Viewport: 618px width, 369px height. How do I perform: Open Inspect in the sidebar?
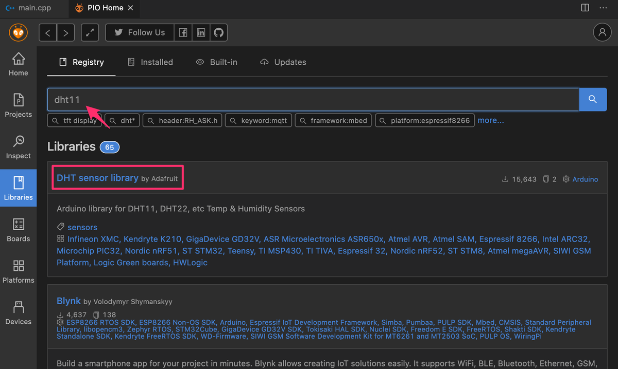pos(18,147)
